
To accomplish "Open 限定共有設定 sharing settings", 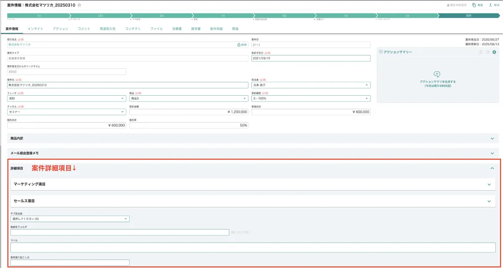I will tap(457, 5).
